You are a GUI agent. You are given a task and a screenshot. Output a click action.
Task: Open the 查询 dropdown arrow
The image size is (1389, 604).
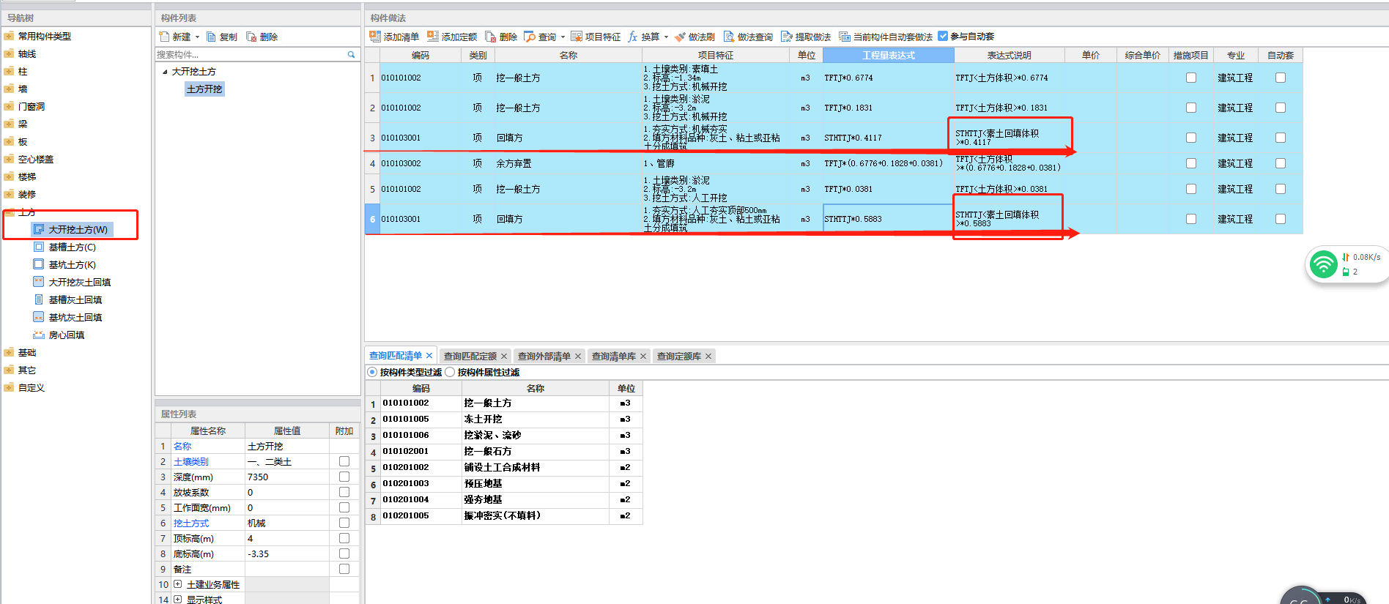tap(563, 37)
